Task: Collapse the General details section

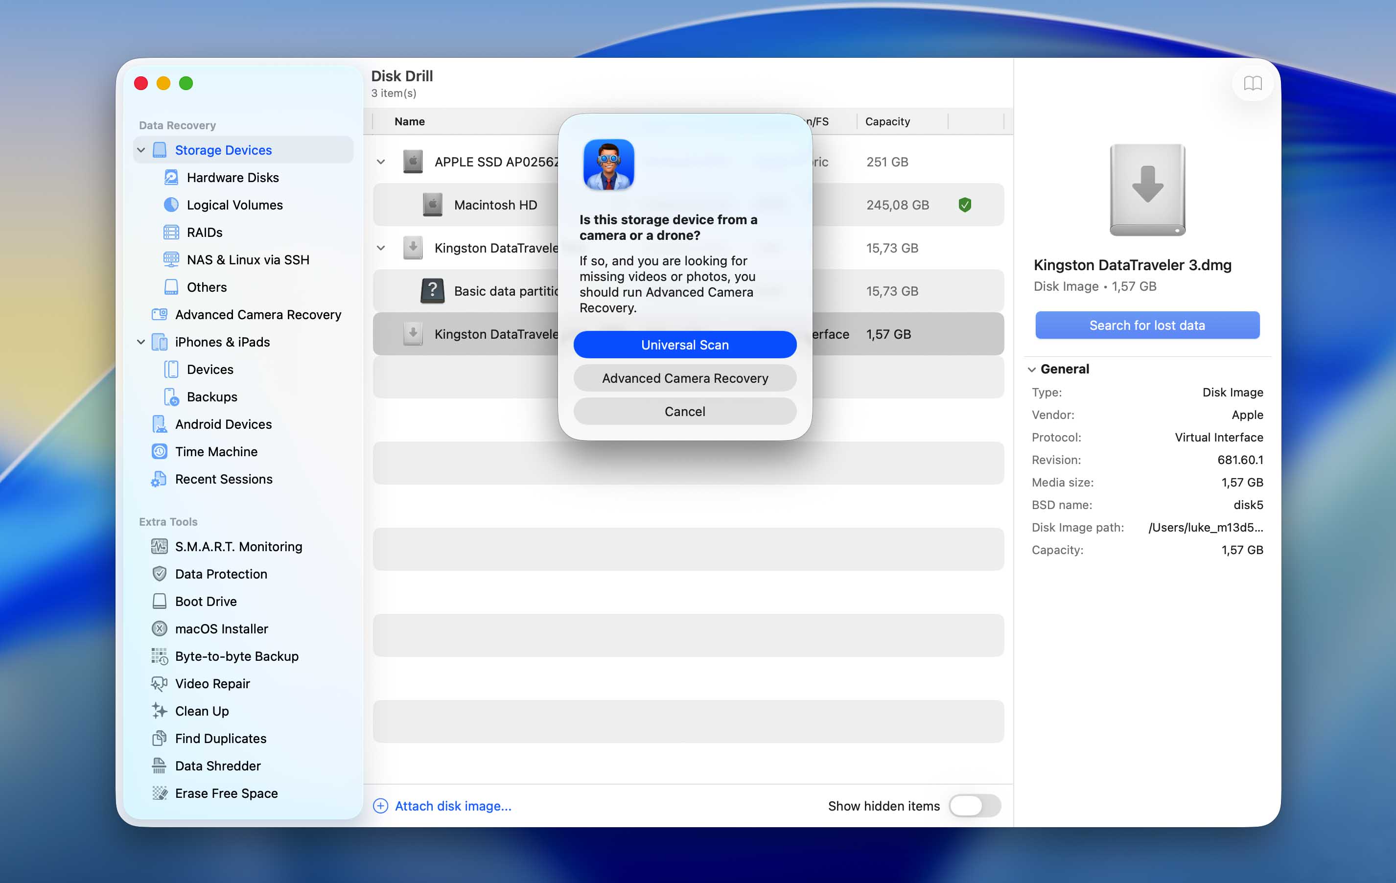Action: point(1032,370)
